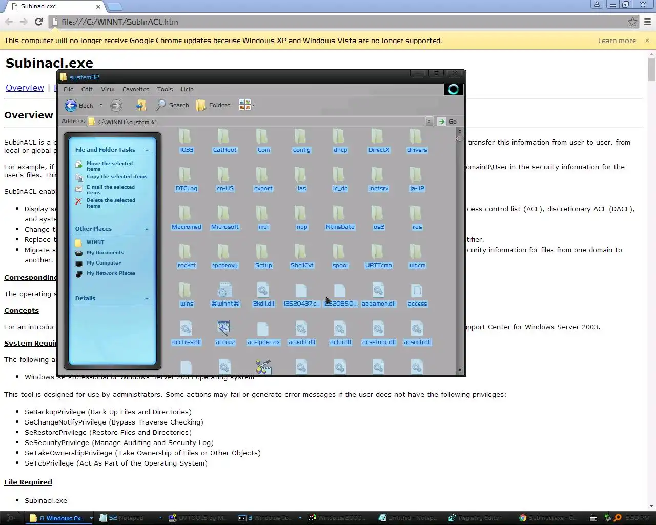Select the aaaamon.dll file icon
Image resolution: width=656 pixels, height=525 pixels.
tap(378, 290)
